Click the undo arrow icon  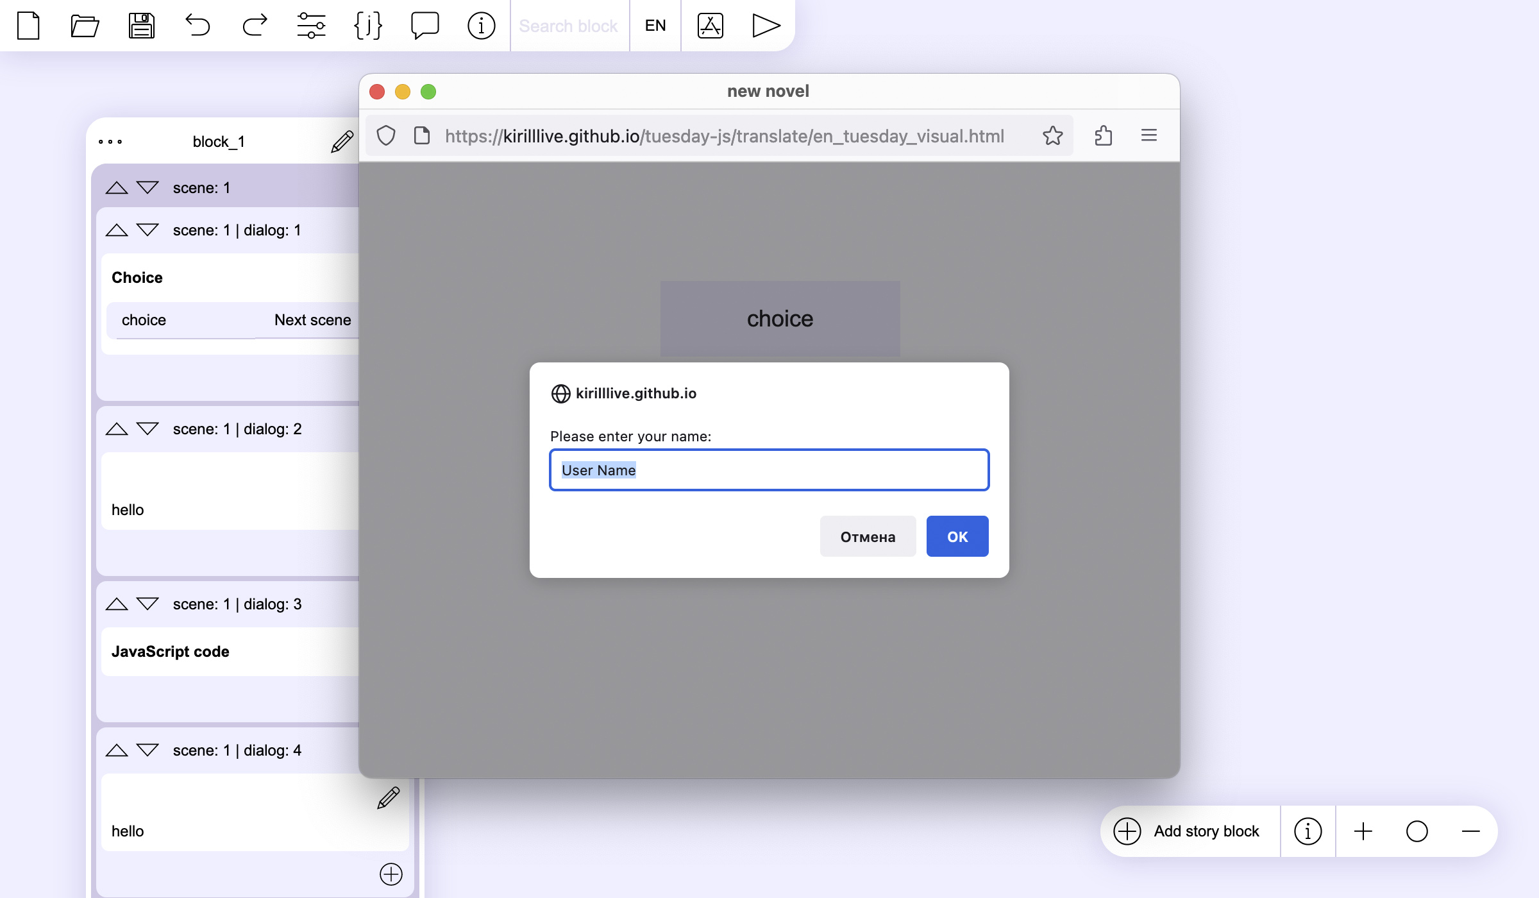tap(198, 26)
